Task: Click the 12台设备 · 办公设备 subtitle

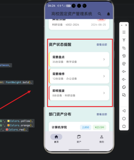Action: click(x=65, y=79)
